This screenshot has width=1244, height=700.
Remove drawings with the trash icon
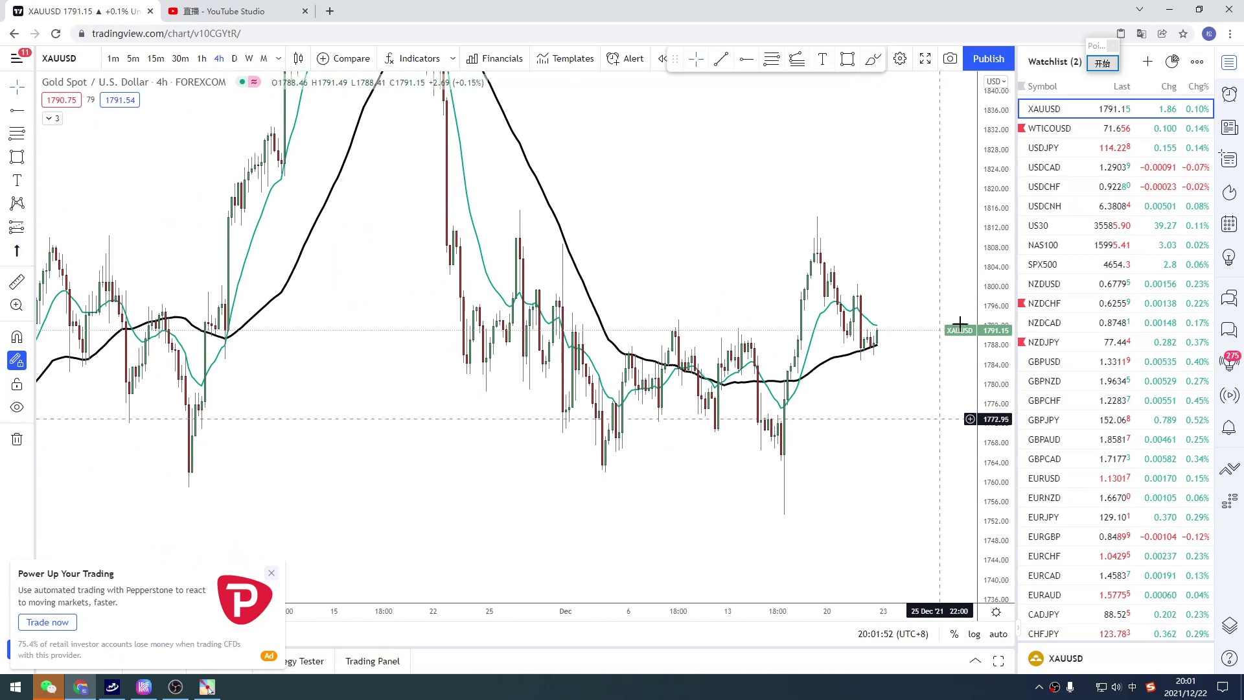pos(17,439)
